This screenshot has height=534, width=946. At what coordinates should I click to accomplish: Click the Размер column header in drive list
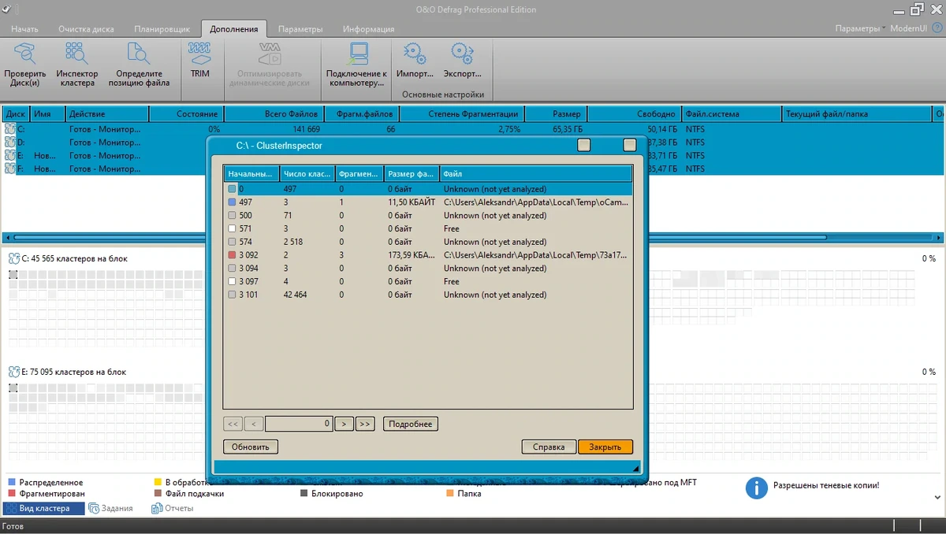(556, 114)
